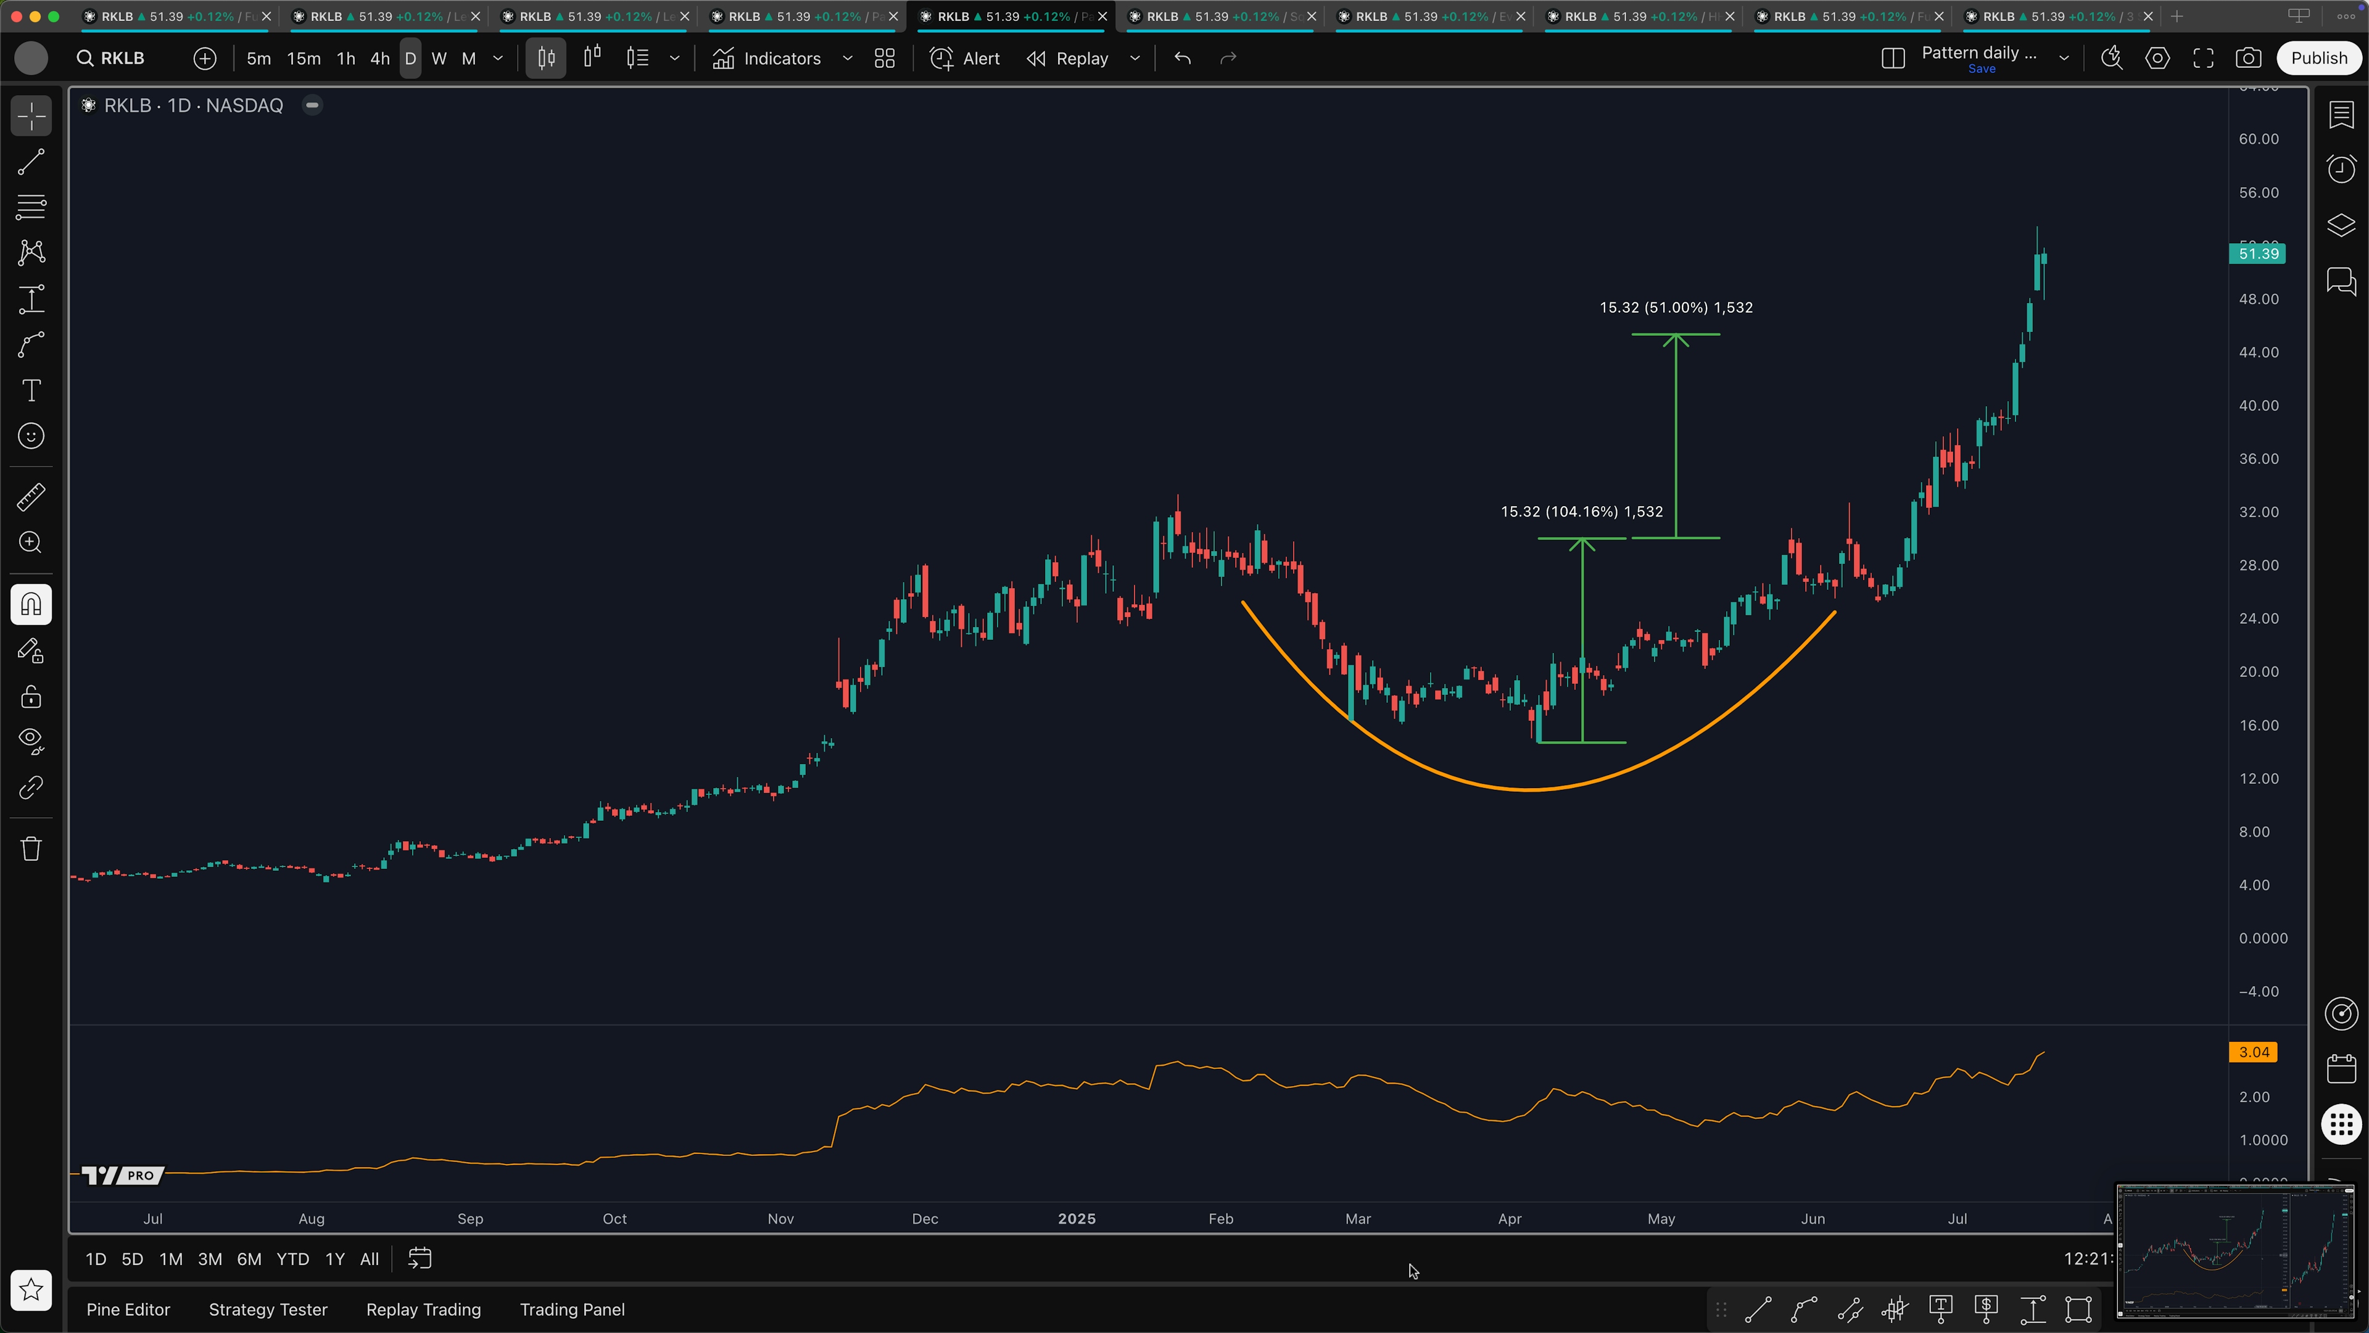Toggle hide all drawings eye icon
This screenshot has height=1333, width=2369.
pos(31,741)
